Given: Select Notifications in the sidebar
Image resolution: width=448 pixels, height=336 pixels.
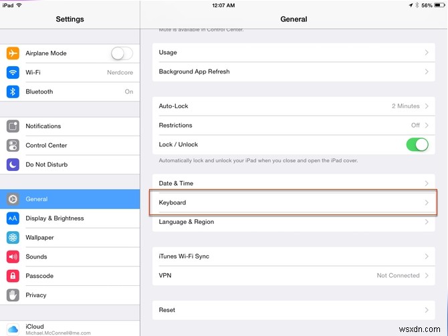Looking at the screenshot, I should 70,126.
